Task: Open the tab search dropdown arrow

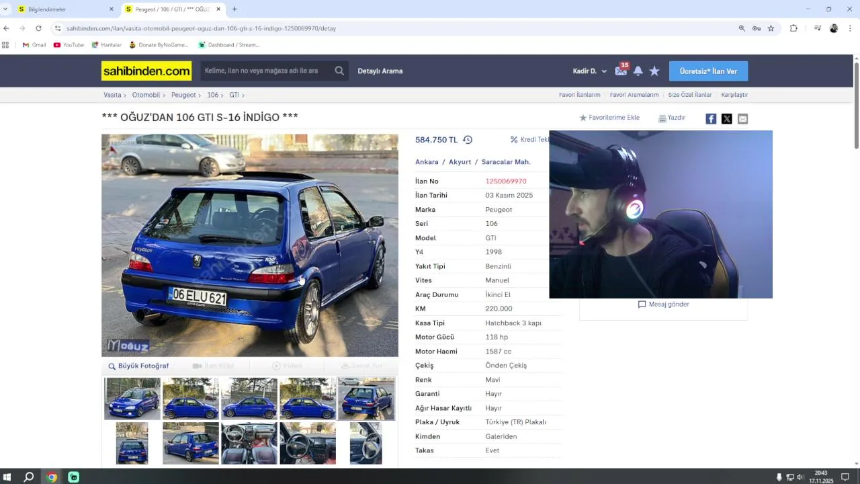Action: coord(5,9)
